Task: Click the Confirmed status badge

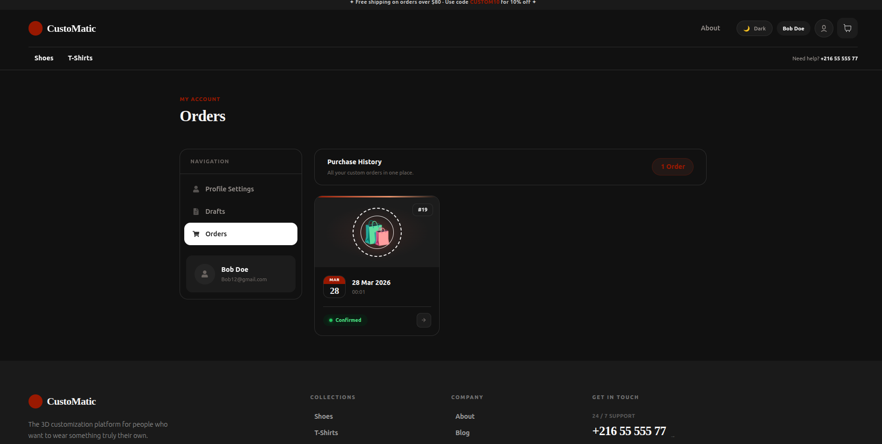Action: (x=345, y=320)
